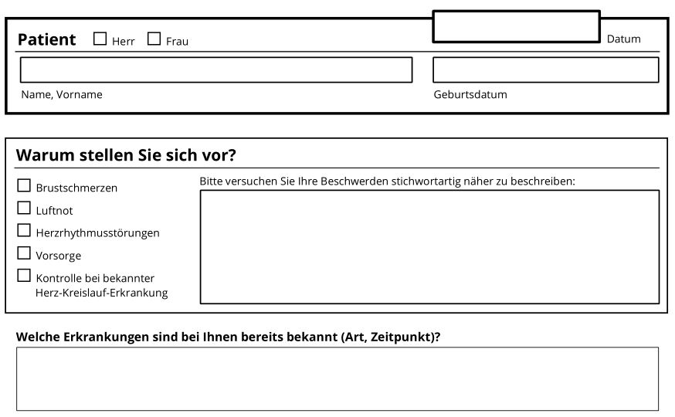Click the Herr label text

tap(123, 41)
